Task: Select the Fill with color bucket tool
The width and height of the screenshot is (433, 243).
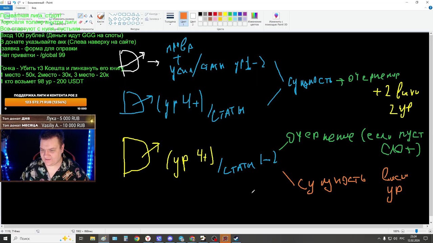Action: click(x=86, y=16)
